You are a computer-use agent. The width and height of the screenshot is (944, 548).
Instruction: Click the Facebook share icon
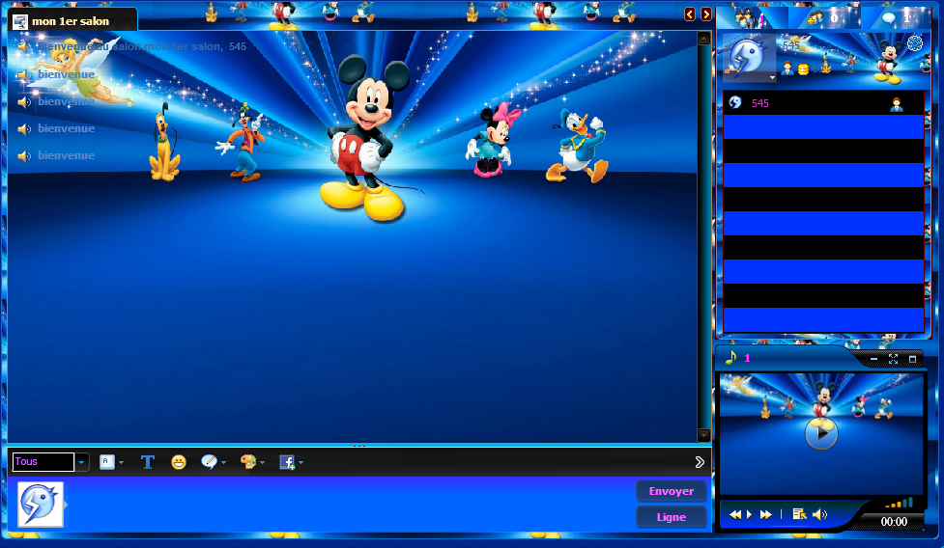[287, 462]
